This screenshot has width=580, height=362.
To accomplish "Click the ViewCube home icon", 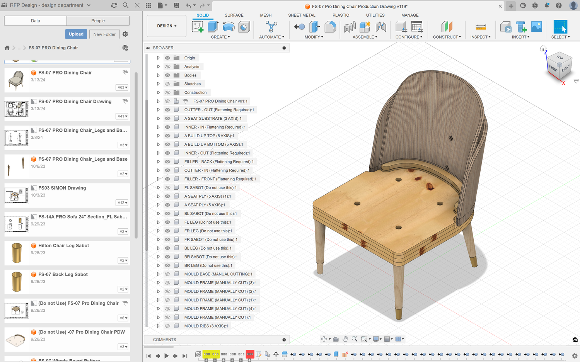I will click(x=543, y=49).
